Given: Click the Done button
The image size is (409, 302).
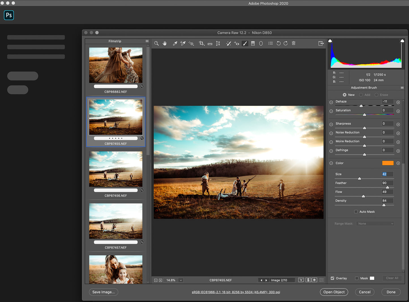Looking at the screenshot, I should coord(391,292).
